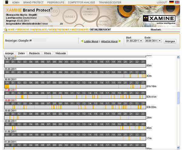Screen dimensions: 182x150
Task: Open the Ende date dropdown
Action: point(160,41)
